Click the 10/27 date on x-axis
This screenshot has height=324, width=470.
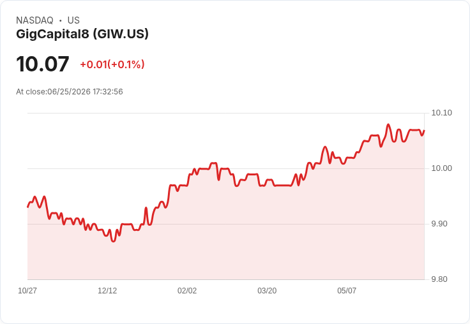[x=27, y=290]
